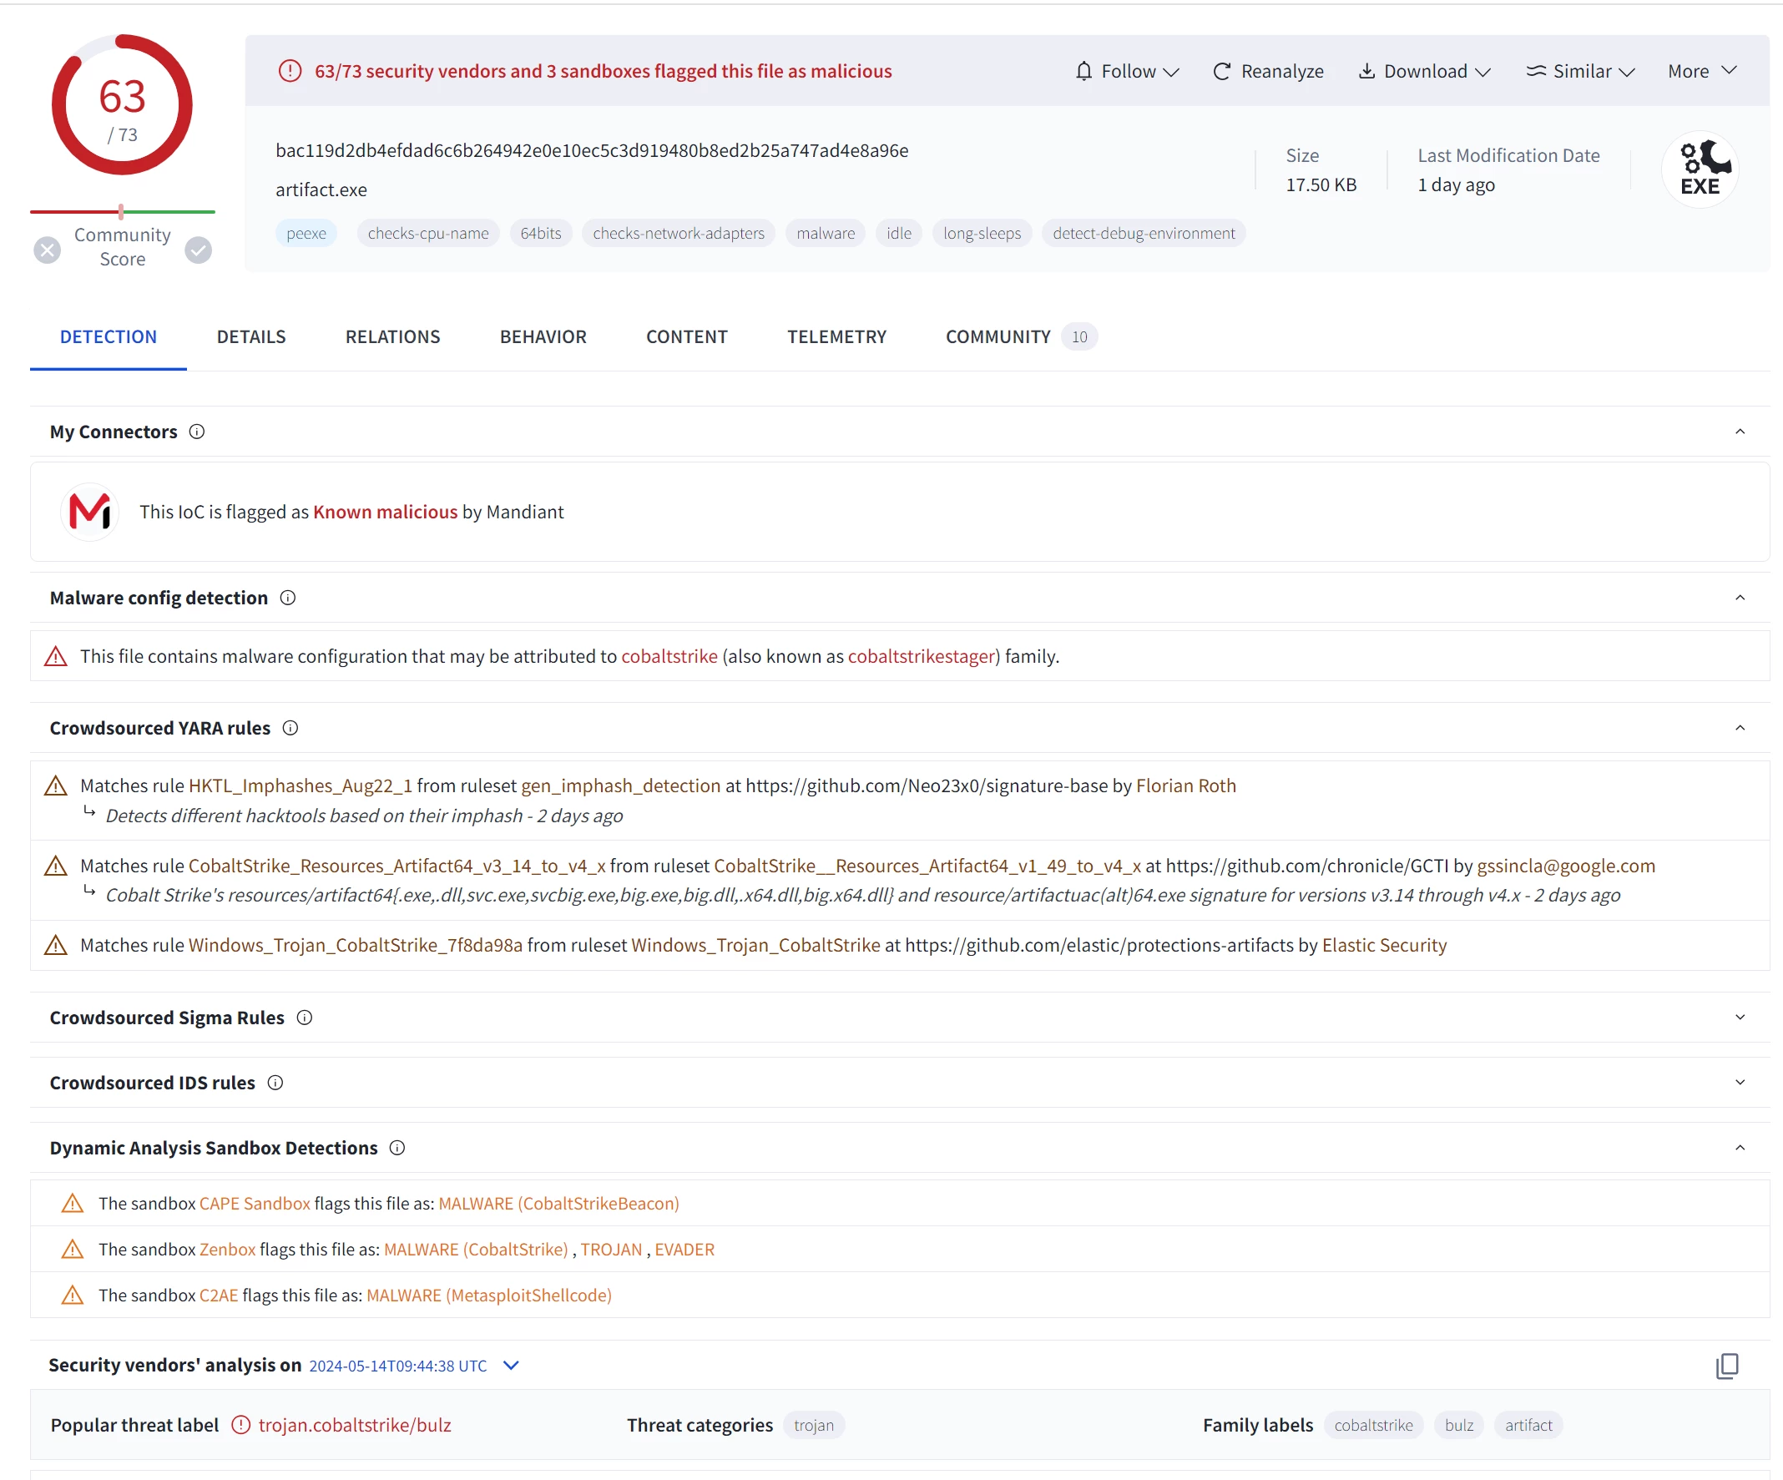
Task: Click the file SHA-256 hash text
Action: click(592, 151)
